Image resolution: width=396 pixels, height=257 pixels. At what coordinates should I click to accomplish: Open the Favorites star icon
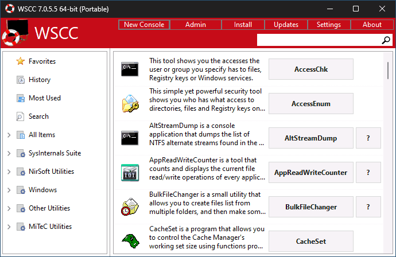coord(21,61)
